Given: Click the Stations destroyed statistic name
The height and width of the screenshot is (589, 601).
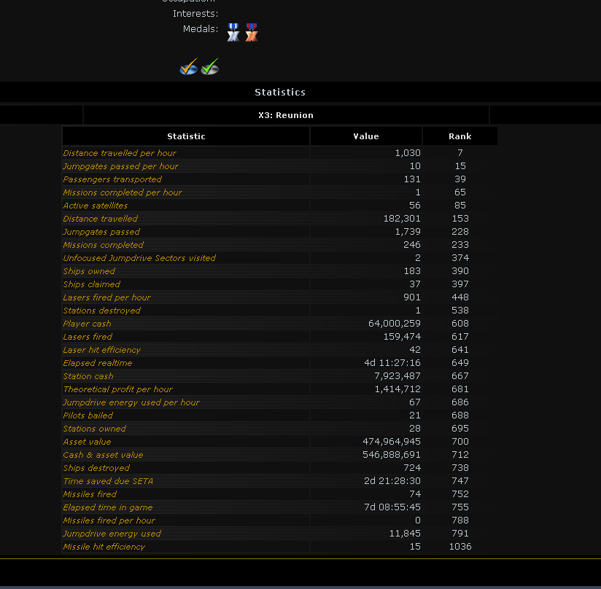Looking at the screenshot, I should [x=102, y=311].
